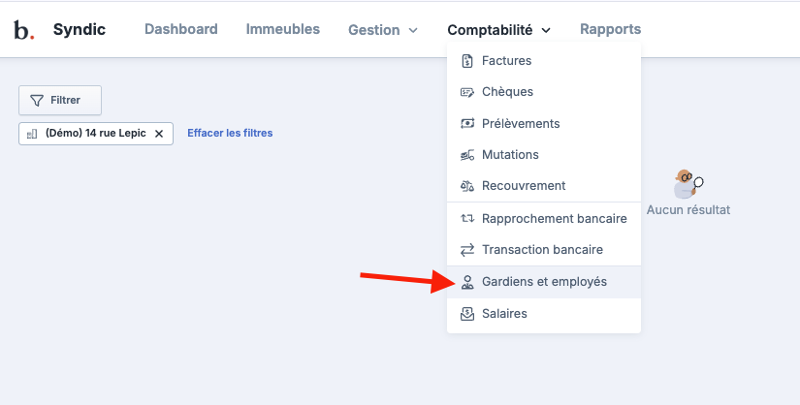This screenshot has width=800, height=405.
Task: Remove the (Démo) 14 rue Lepic filter
Action: click(x=159, y=134)
